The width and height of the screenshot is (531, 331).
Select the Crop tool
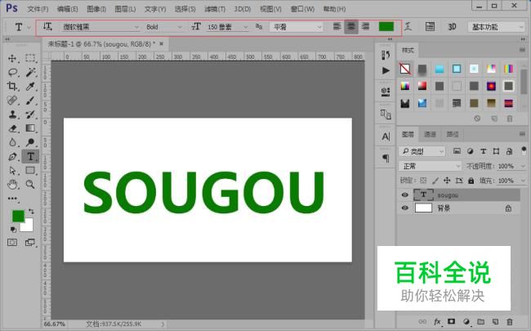12,87
